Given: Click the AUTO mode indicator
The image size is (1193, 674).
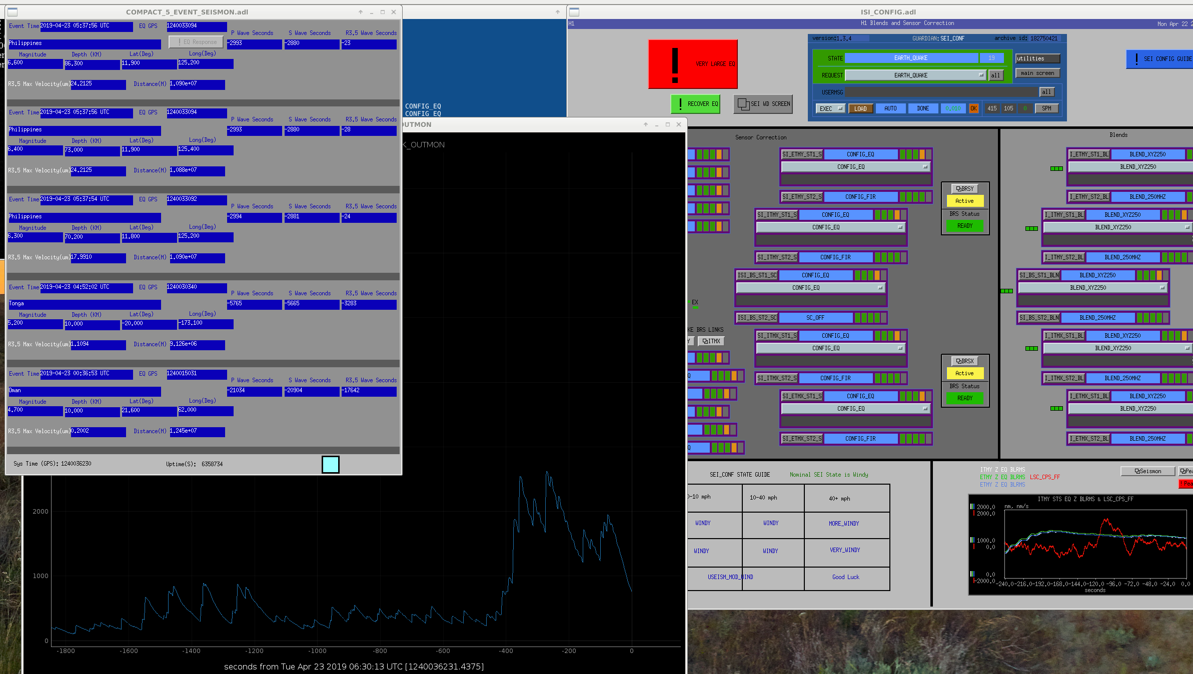Looking at the screenshot, I should (x=890, y=108).
